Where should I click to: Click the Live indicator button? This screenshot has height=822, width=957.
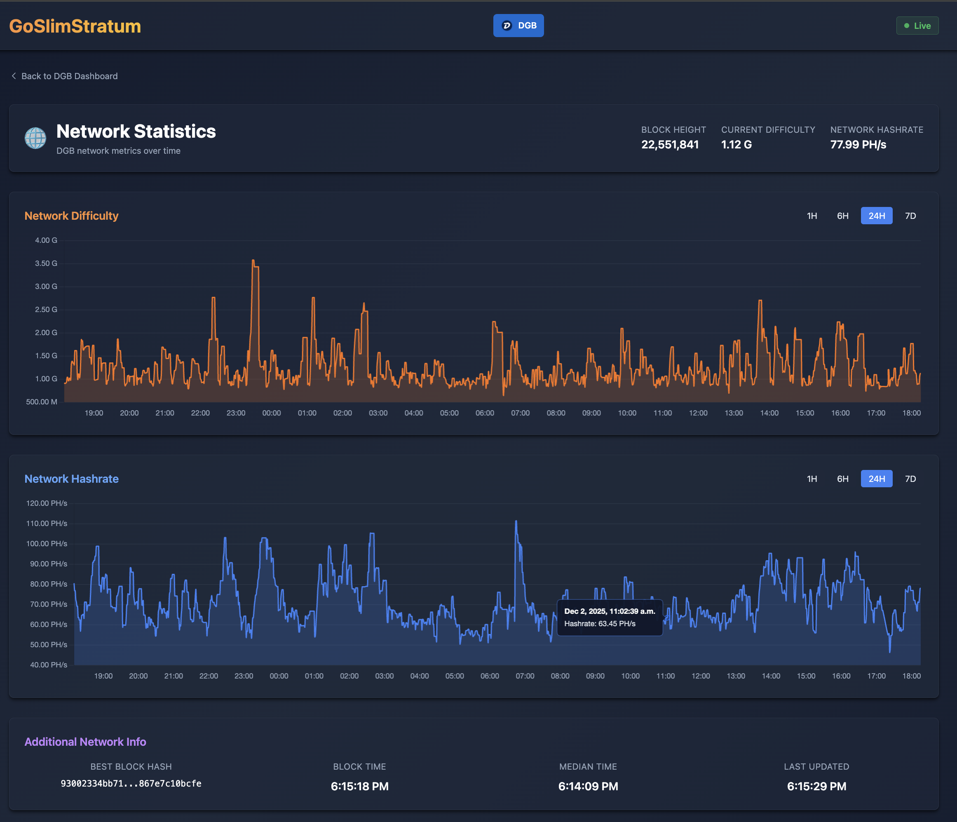[x=917, y=26]
